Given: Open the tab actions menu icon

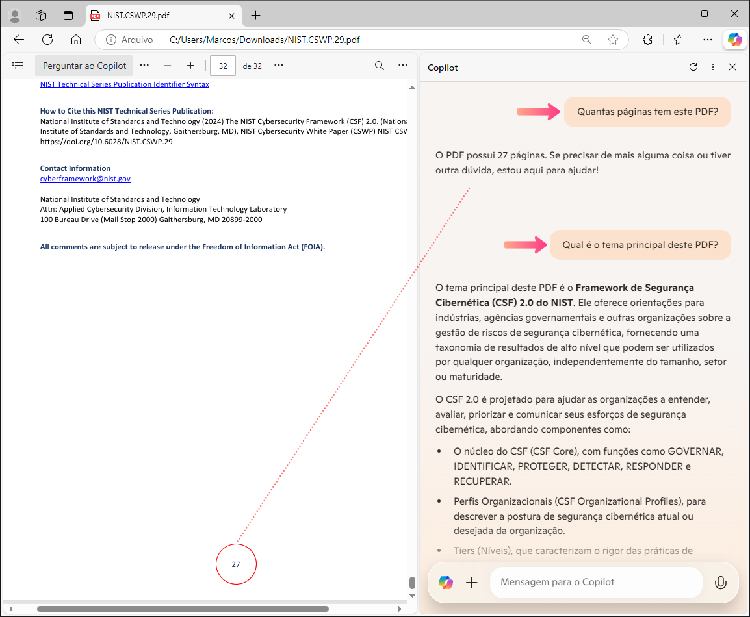Looking at the screenshot, I should point(68,16).
